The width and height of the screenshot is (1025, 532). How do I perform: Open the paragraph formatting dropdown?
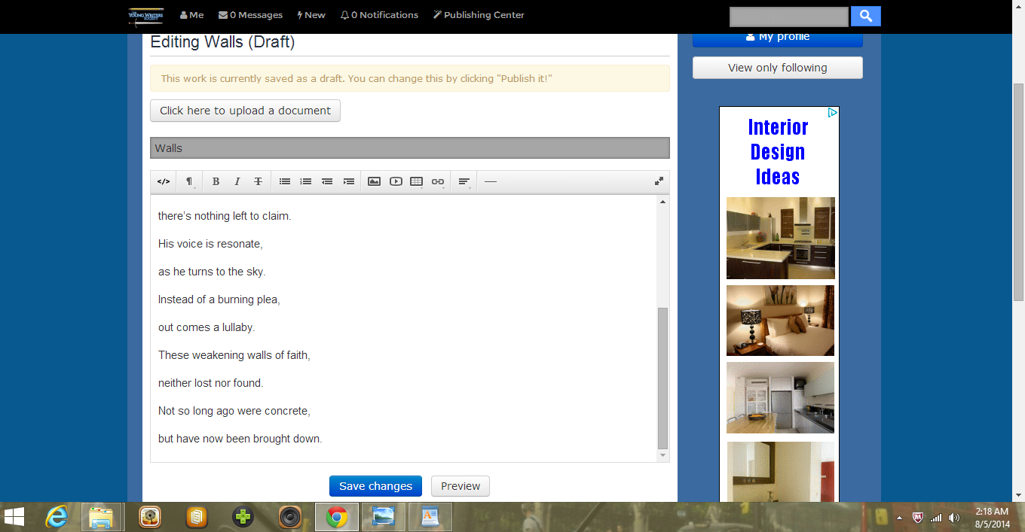(x=190, y=181)
